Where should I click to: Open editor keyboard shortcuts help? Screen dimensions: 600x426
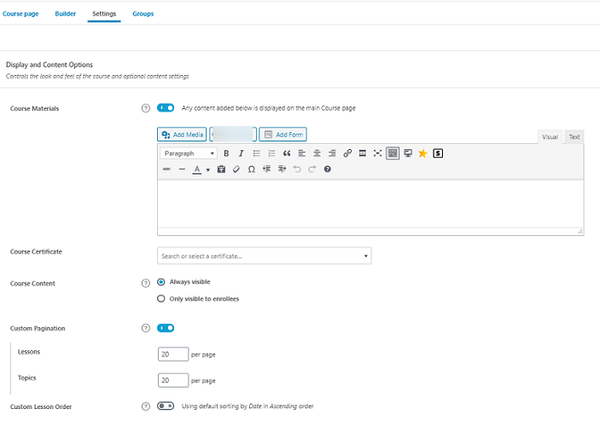pos(327,169)
